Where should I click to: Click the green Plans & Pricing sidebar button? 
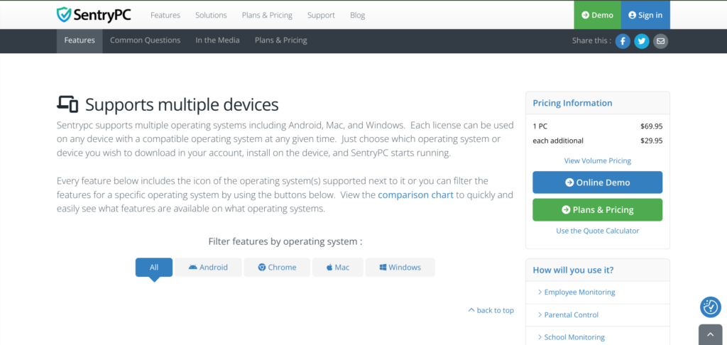[x=598, y=209]
